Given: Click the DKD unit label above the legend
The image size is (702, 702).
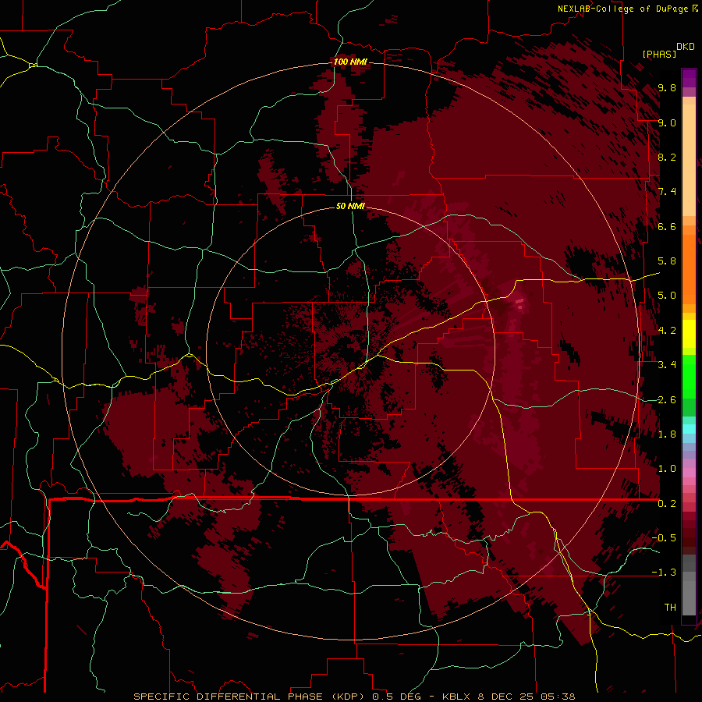Looking at the screenshot, I should tap(685, 47).
